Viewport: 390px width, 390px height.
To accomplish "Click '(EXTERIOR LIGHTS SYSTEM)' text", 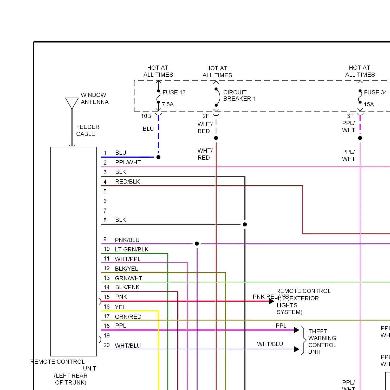I will click(x=298, y=305).
